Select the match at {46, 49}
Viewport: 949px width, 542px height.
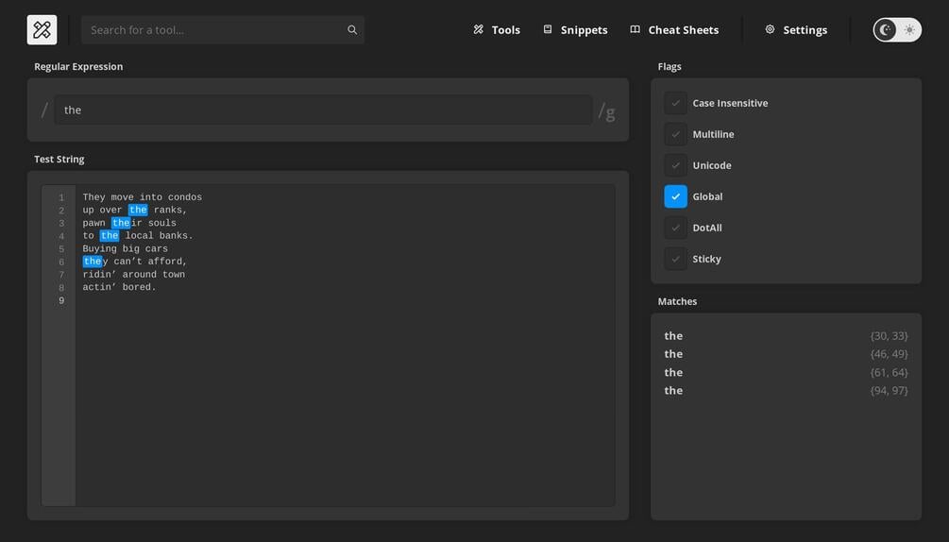tap(786, 354)
